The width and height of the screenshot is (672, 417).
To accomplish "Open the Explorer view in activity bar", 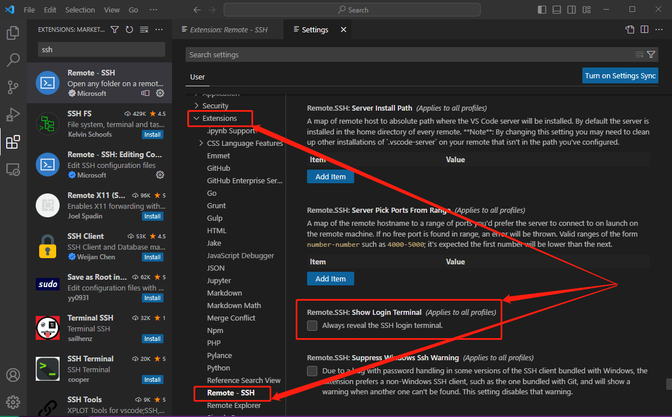I will [13, 33].
